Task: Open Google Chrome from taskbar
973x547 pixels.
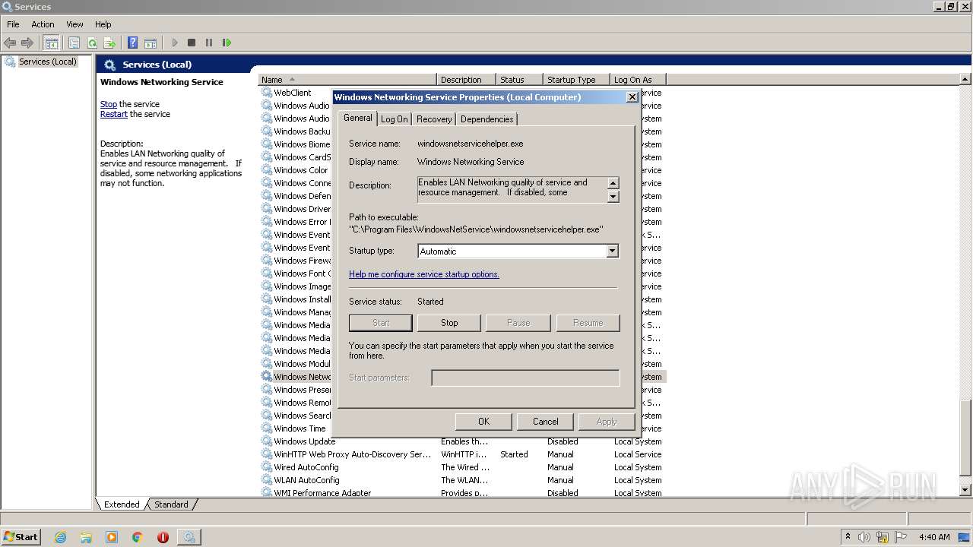Action: coord(138,537)
